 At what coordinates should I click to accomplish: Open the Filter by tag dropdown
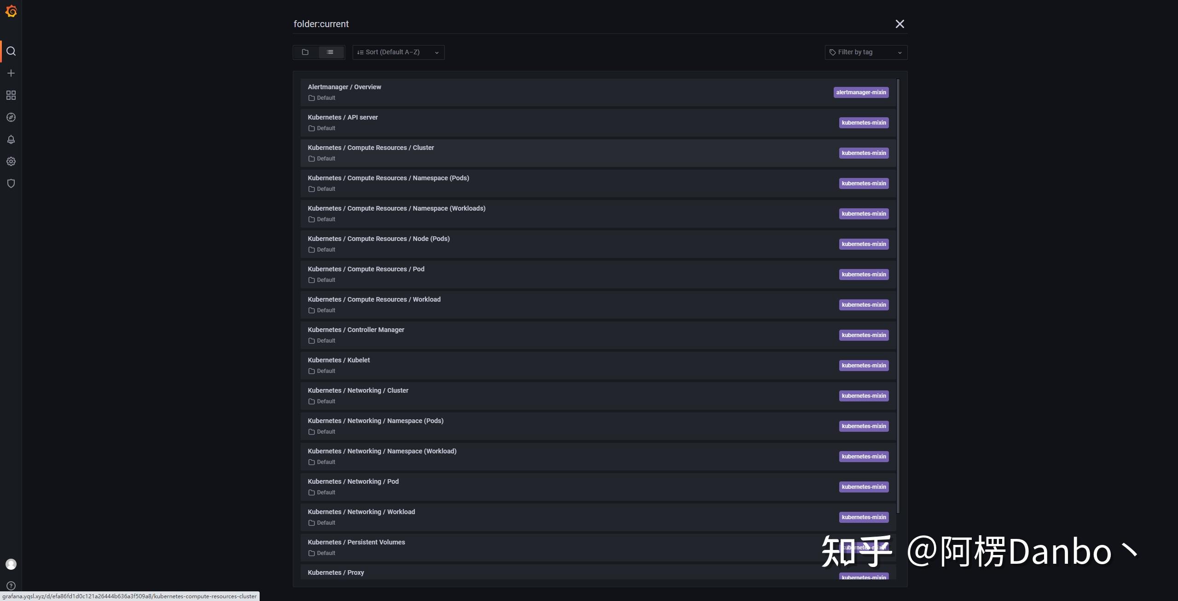click(x=866, y=52)
